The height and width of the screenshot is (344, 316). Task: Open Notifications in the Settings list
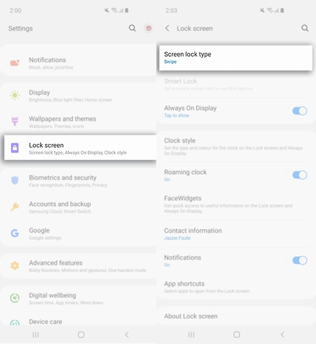tap(79, 63)
